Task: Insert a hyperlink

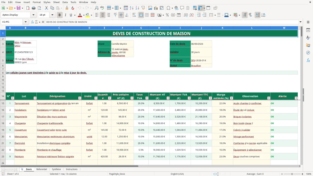Action: pyautogui.click(x=176, y=8)
